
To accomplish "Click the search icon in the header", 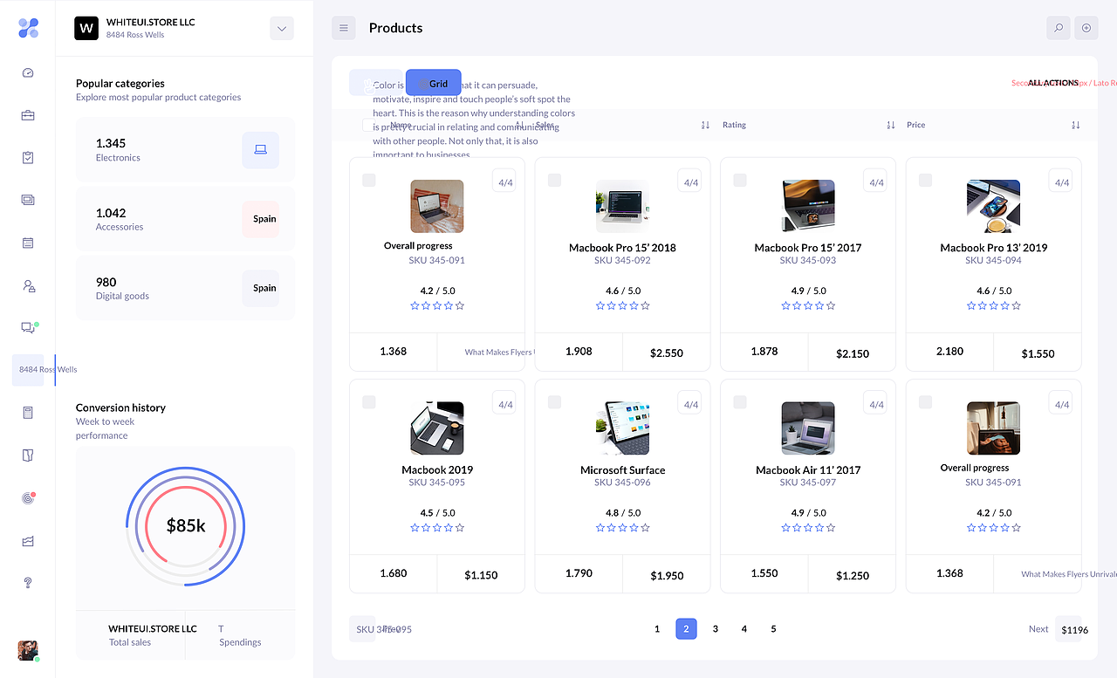I will (1058, 28).
